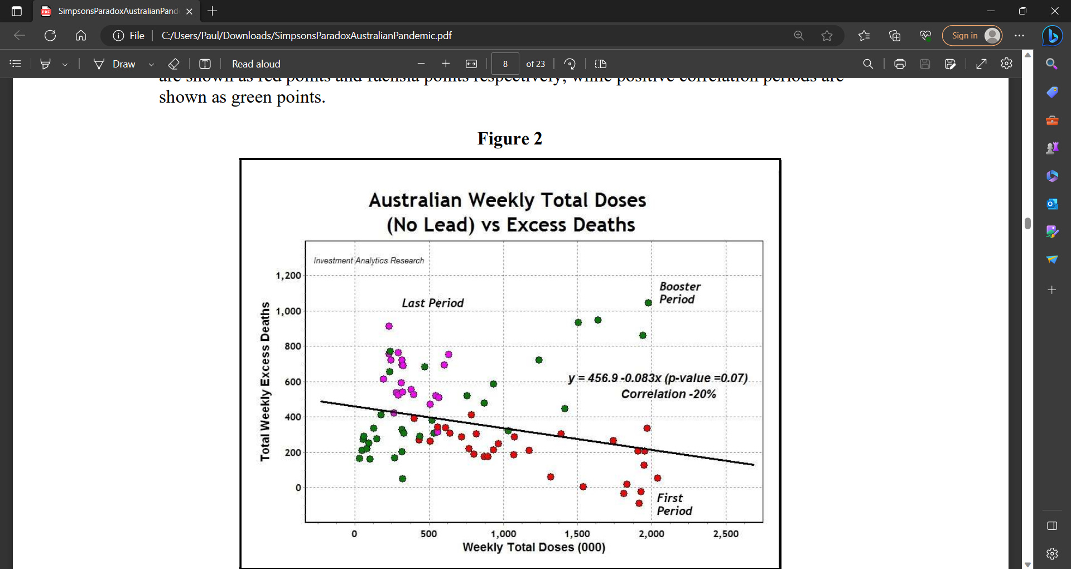Viewport: 1071px width, 569px height.
Task: Search within the PDF document
Action: click(x=868, y=64)
